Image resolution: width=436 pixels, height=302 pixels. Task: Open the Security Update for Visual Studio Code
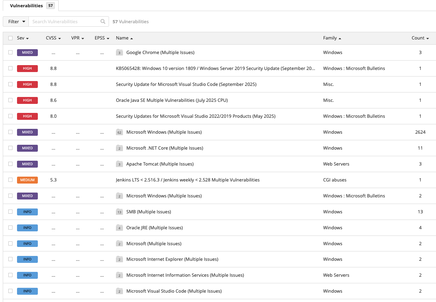(x=186, y=85)
